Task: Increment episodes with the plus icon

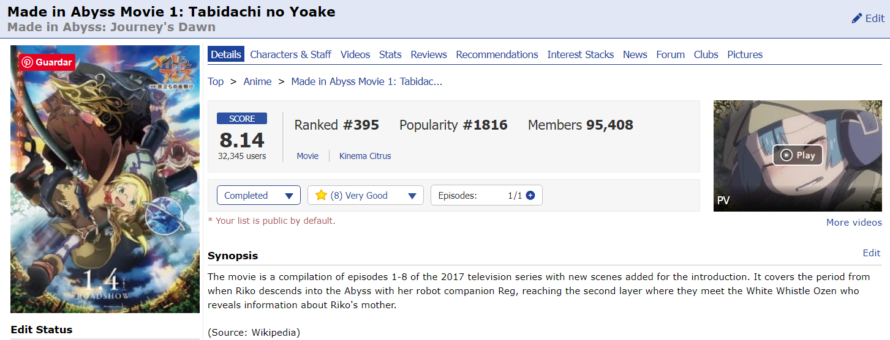Action: point(530,196)
